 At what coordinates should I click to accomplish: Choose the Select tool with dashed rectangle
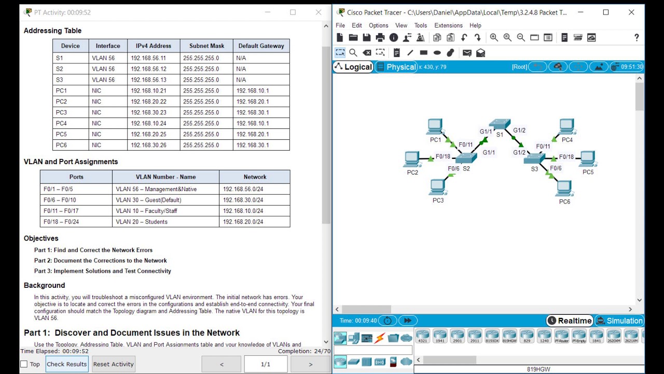coord(340,52)
